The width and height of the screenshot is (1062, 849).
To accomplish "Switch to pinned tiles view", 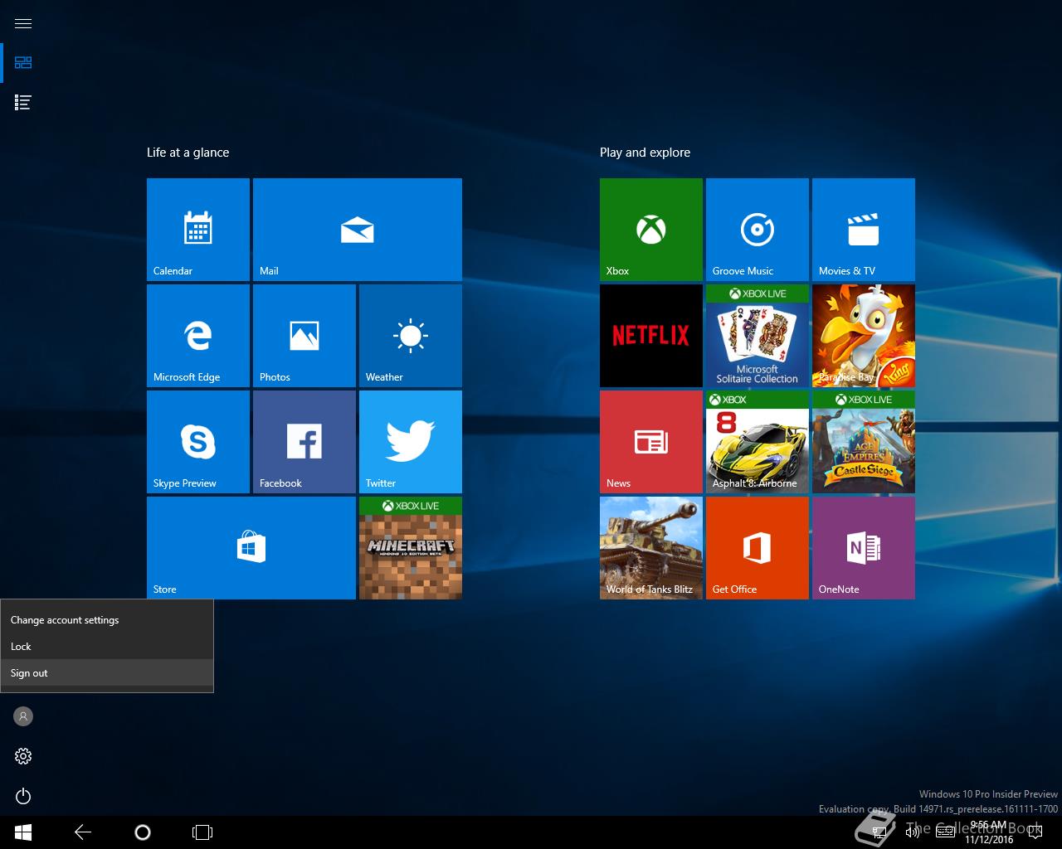I will click(23, 63).
